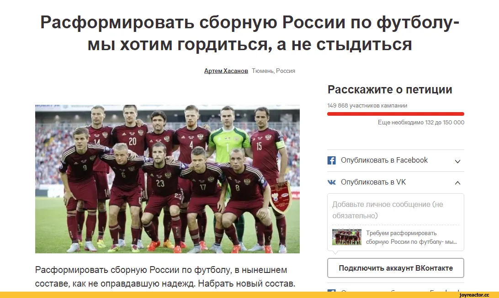Click petition description paragraph text
Image resolution: width=499 pixels, height=298 pixels.
coord(165,277)
